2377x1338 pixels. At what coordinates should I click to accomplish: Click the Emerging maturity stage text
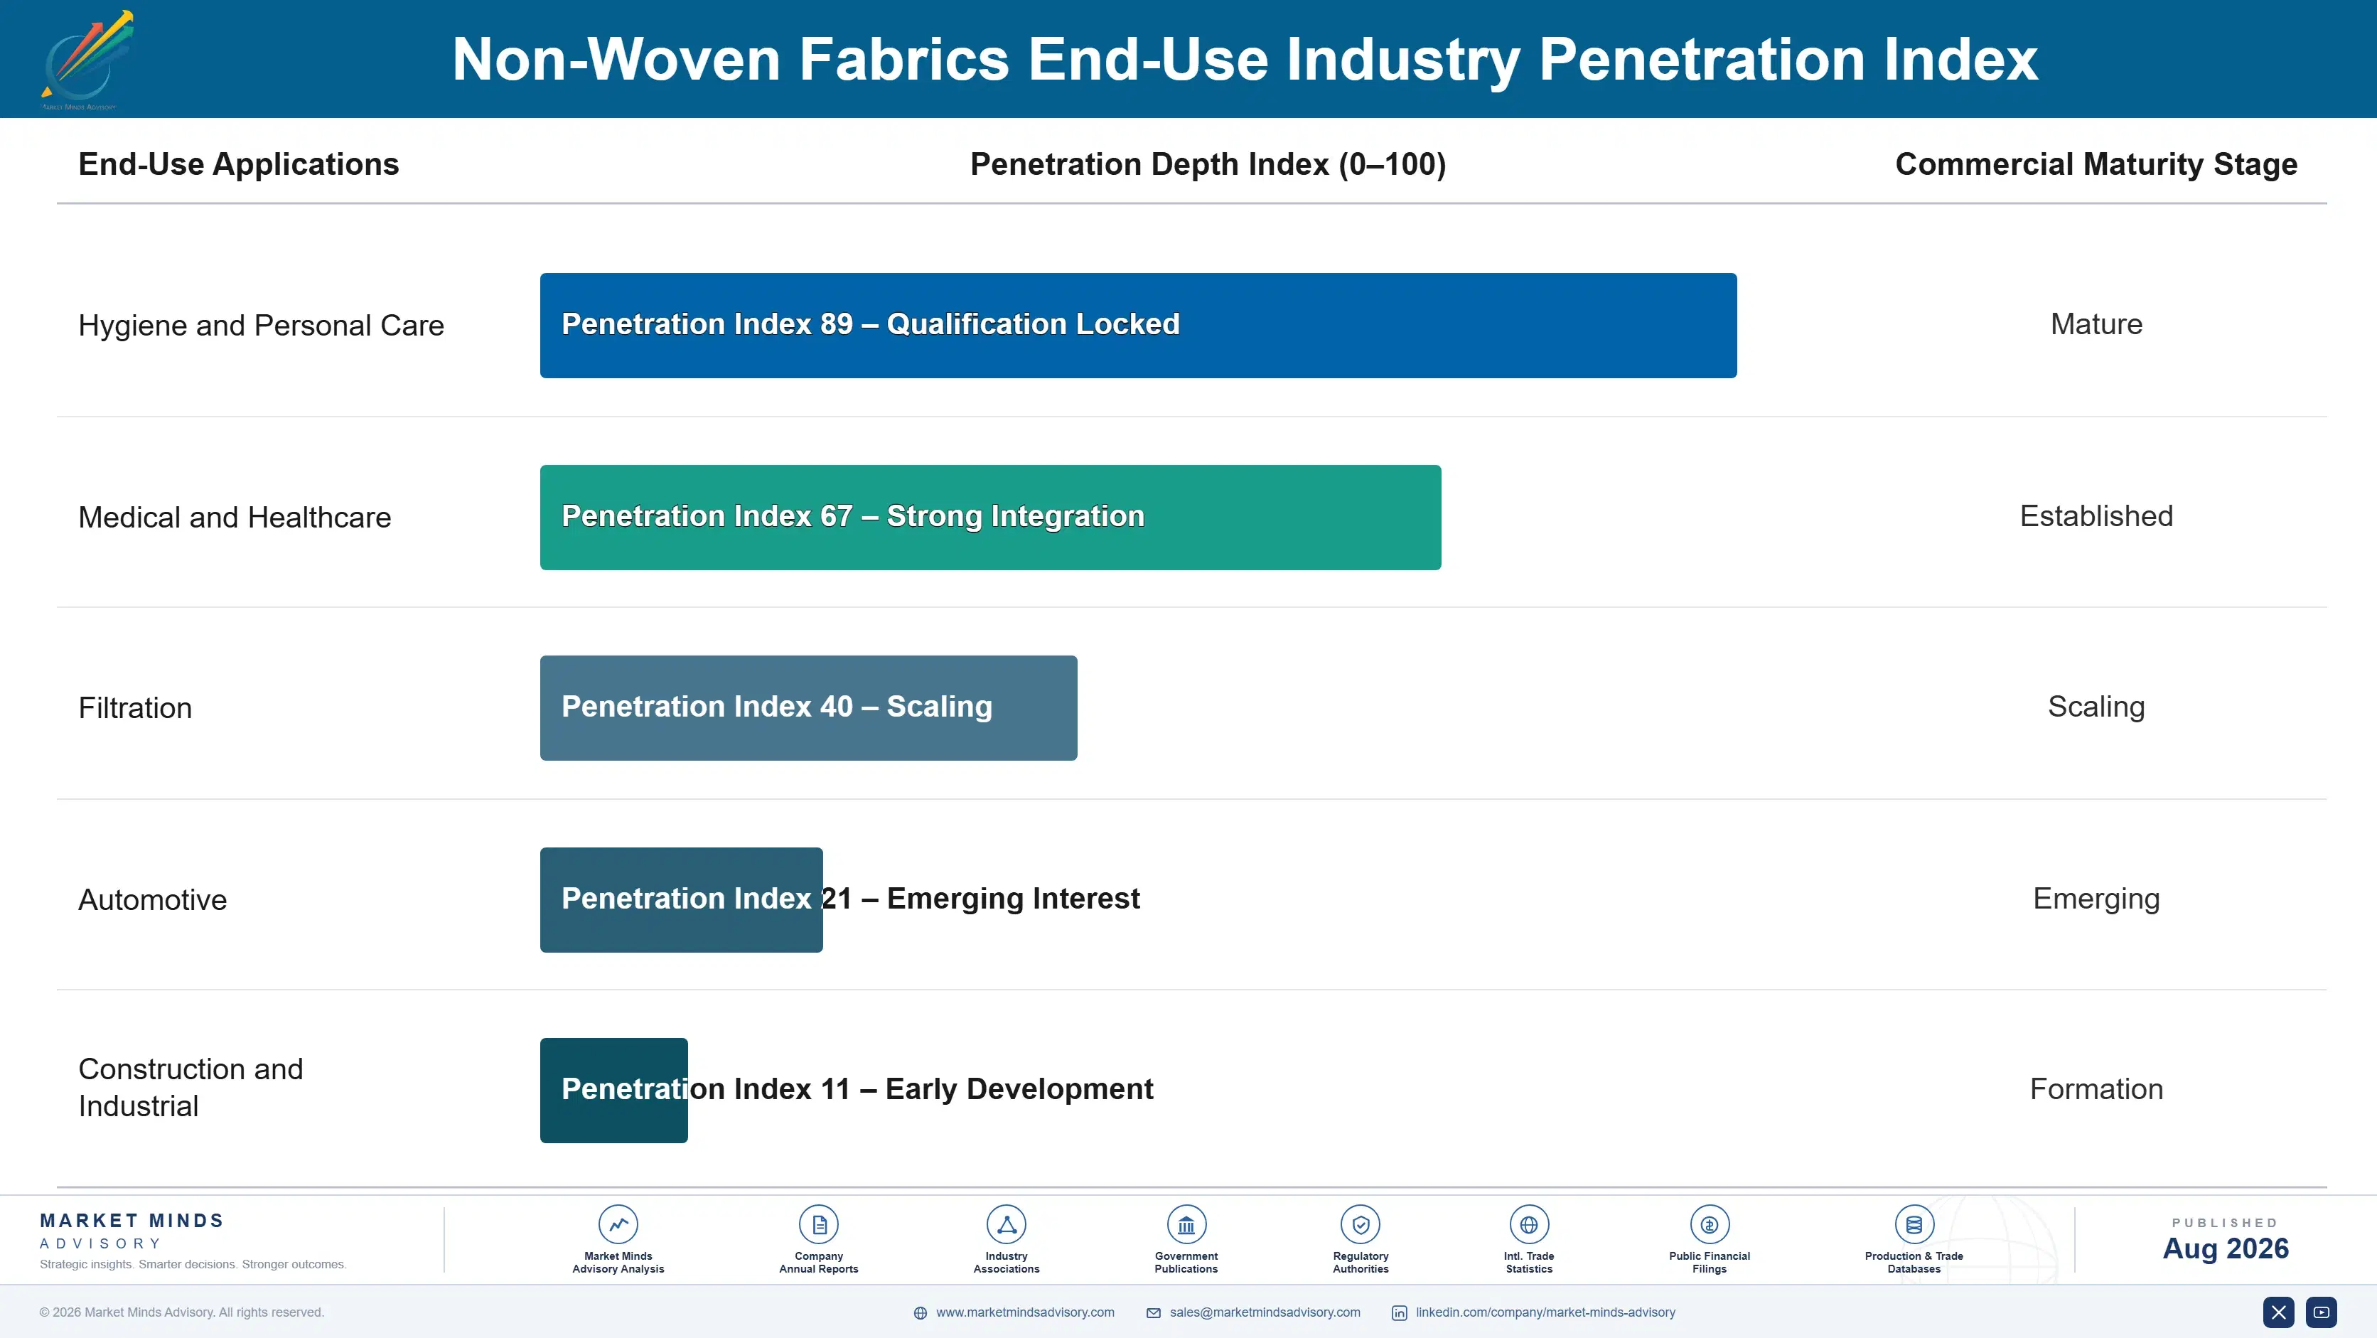2096,898
